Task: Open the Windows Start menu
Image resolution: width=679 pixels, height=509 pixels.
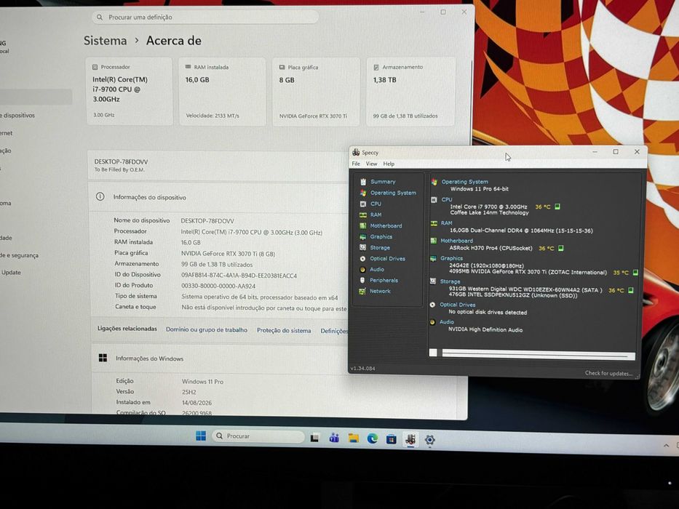Action: 201,436
